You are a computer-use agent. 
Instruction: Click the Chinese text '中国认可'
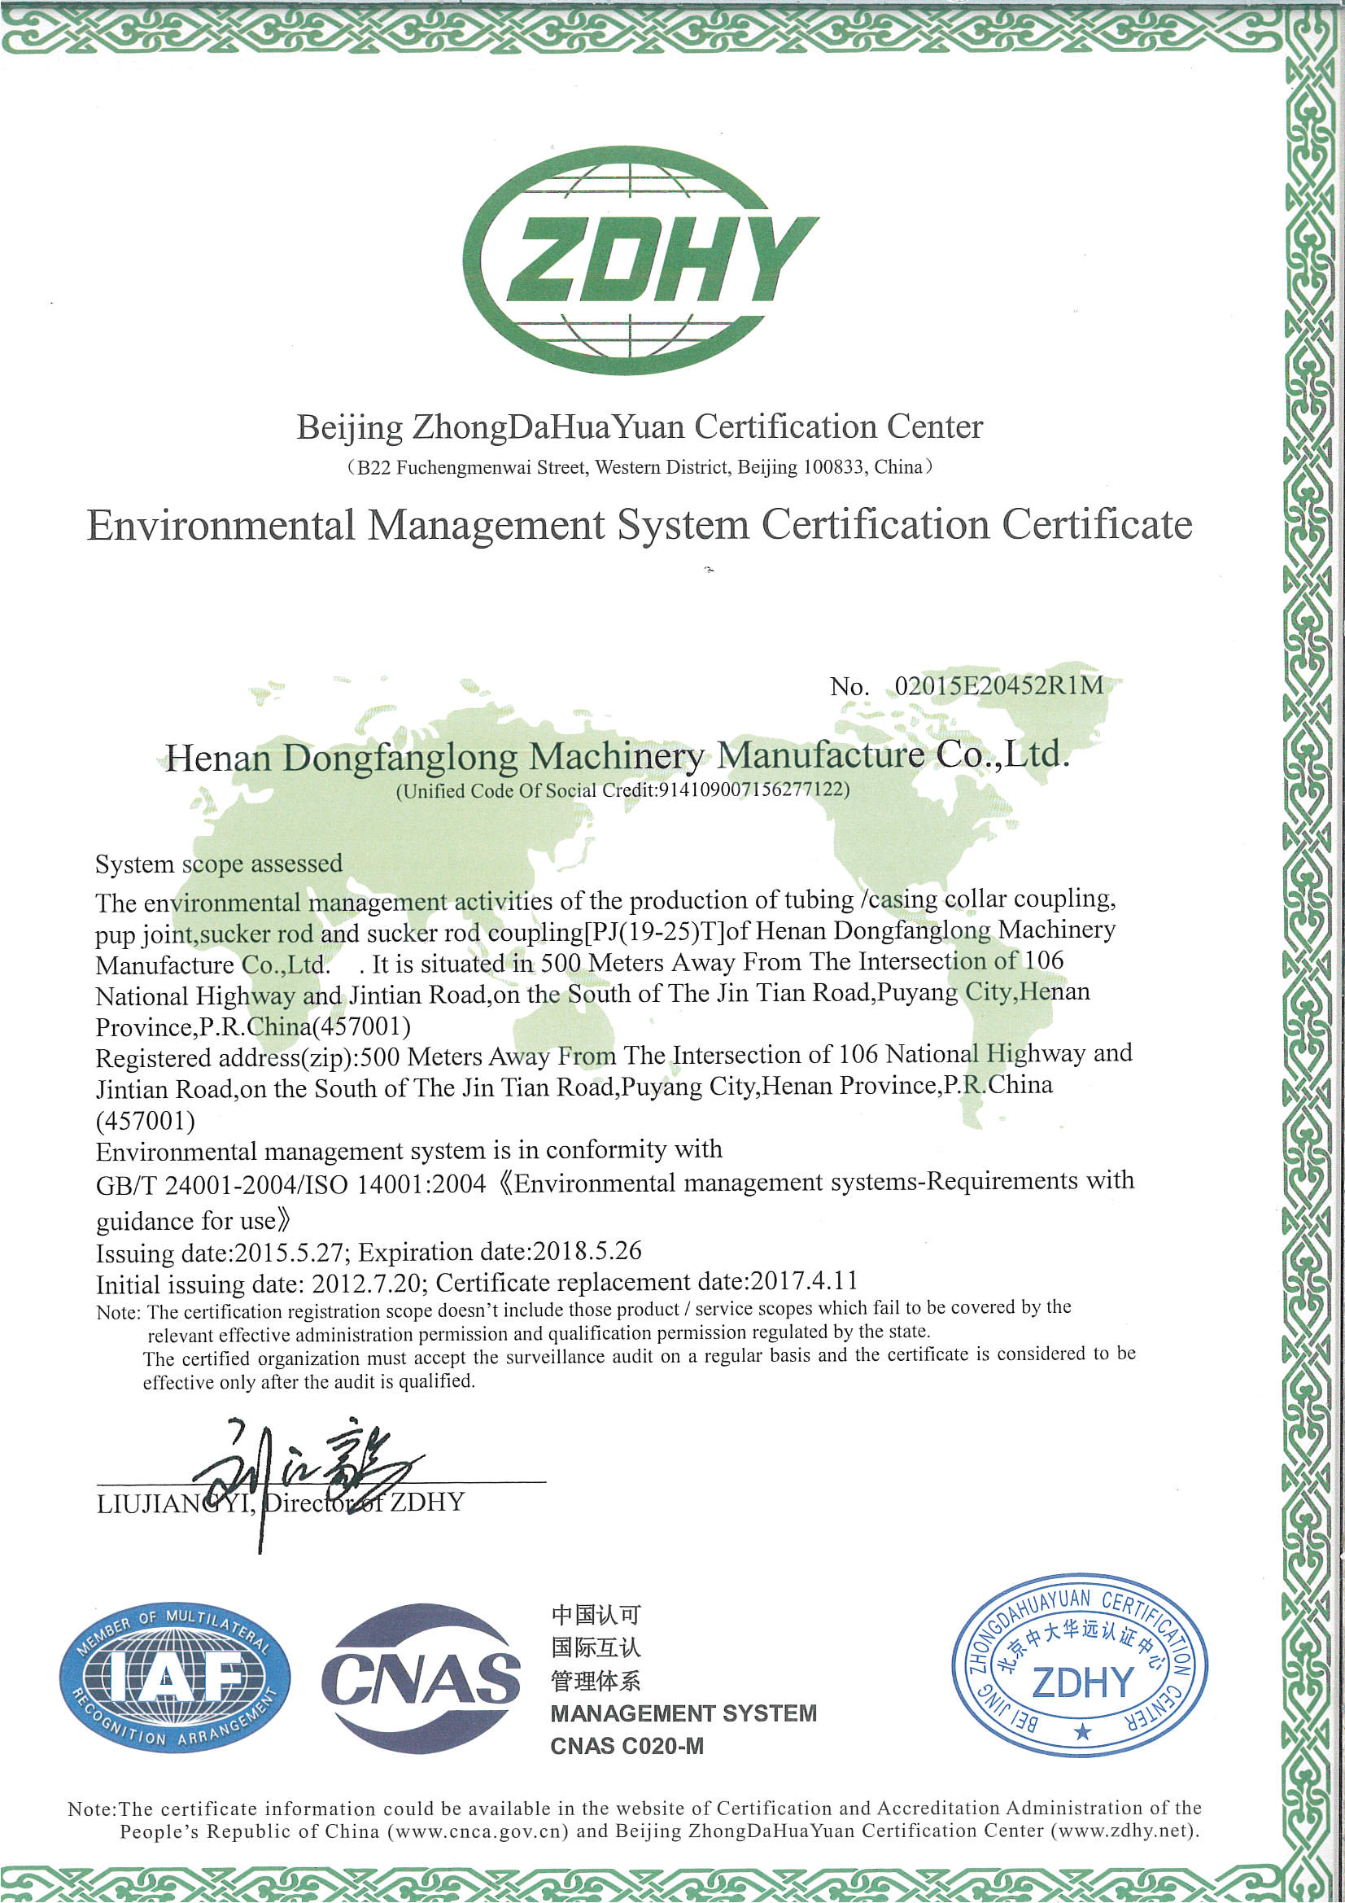pos(596,1615)
